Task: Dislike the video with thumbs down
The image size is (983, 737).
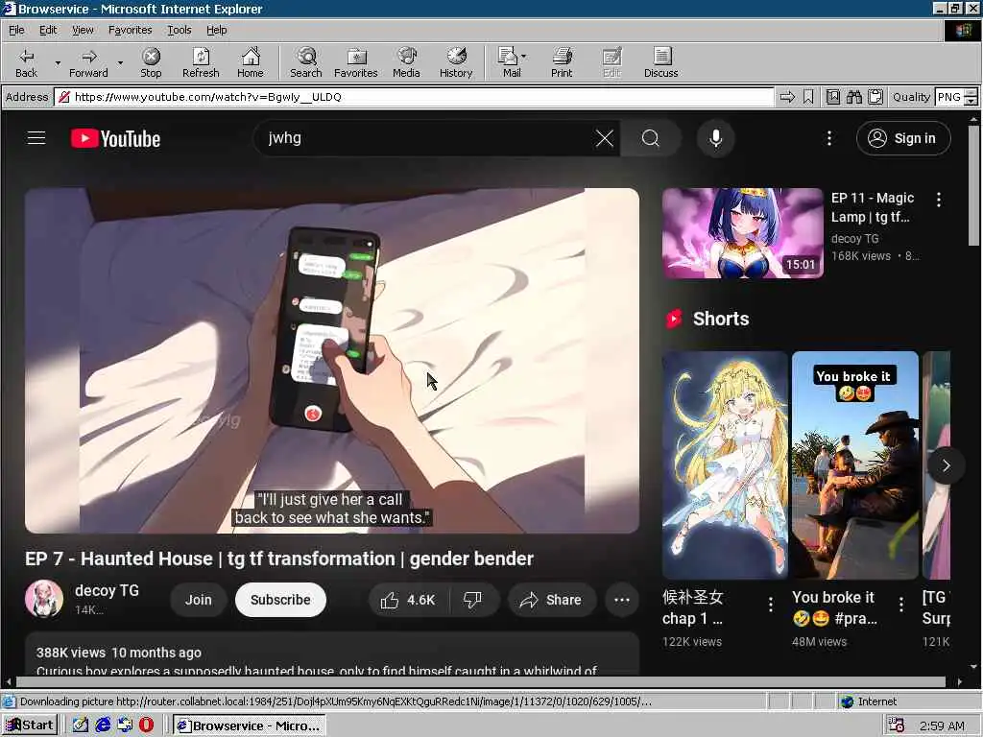Action: (473, 600)
